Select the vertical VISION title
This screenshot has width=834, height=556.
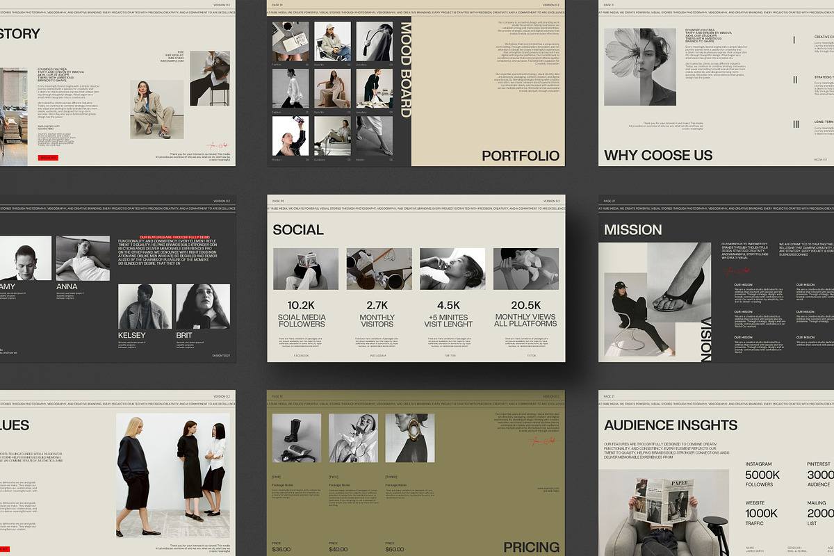706,340
